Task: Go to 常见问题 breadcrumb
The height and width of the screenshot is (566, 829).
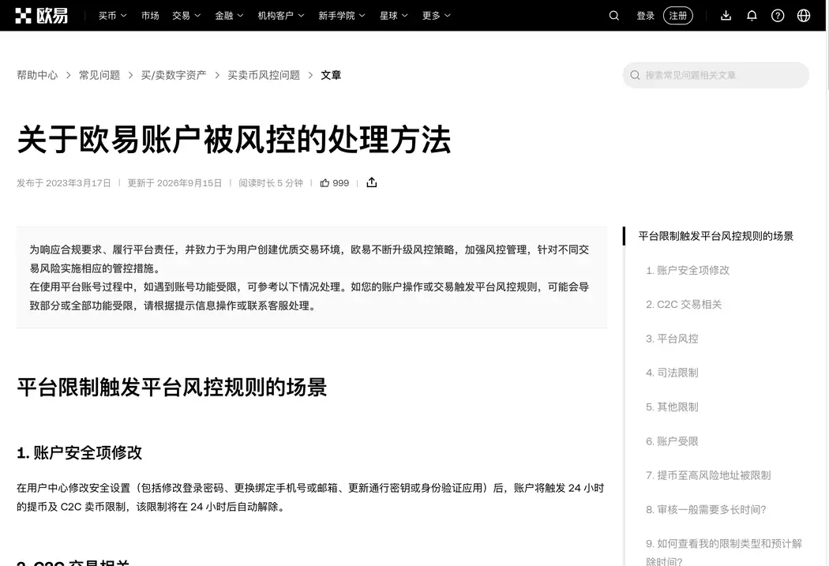Action: tap(99, 75)
